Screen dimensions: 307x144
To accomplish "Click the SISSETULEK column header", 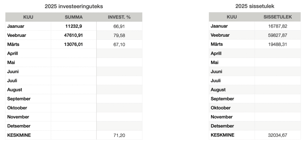I will (x=278, y=17).
